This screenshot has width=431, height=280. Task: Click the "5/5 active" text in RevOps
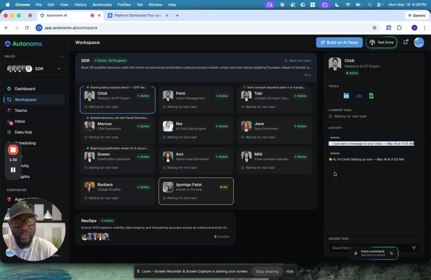222,237
